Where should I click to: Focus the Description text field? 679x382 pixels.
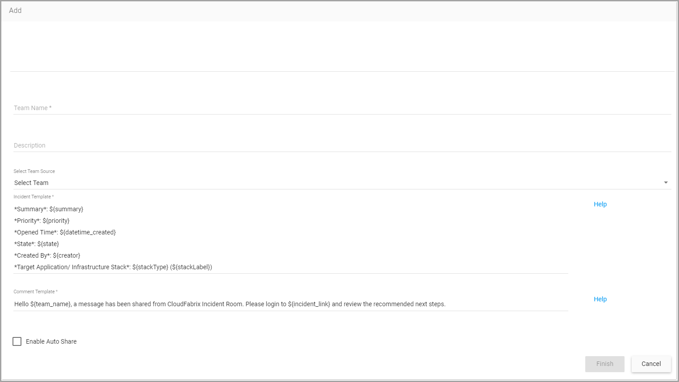tap(342, 145)
